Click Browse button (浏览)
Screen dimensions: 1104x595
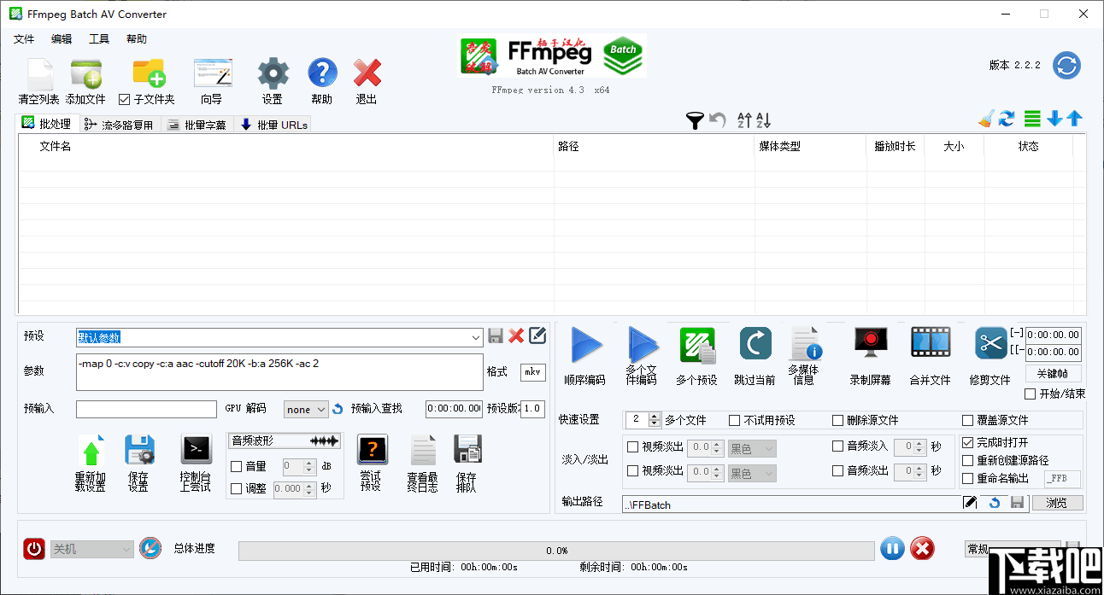point(1056,503)
